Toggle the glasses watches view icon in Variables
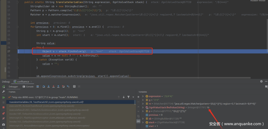The image size is (268, 129). pyautogui.click(x=139, y=121)
